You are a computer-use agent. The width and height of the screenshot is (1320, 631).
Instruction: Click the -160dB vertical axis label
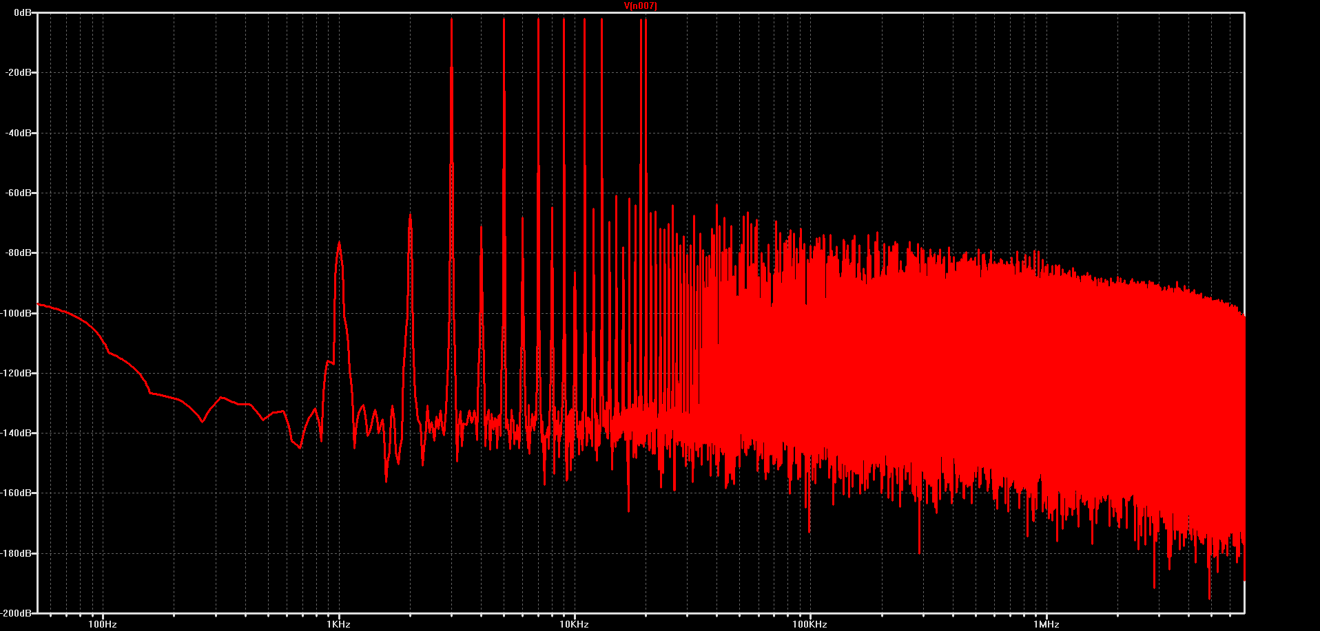pos(17,493)
